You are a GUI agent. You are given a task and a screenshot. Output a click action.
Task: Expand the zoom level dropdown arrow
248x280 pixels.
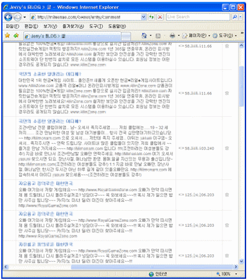236,274
